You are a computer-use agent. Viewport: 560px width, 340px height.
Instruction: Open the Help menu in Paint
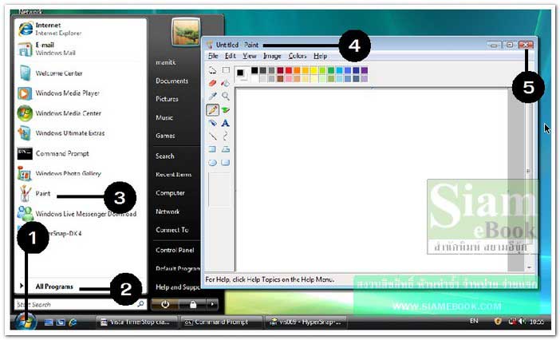(x=321, y=56)
